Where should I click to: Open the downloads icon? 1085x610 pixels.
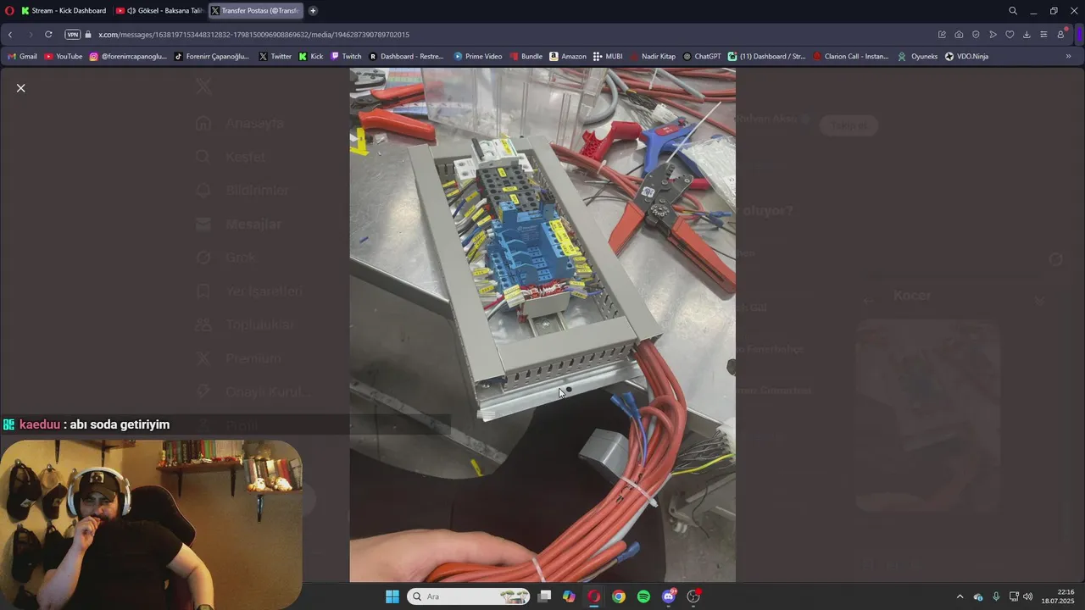tap(1027, 35)
